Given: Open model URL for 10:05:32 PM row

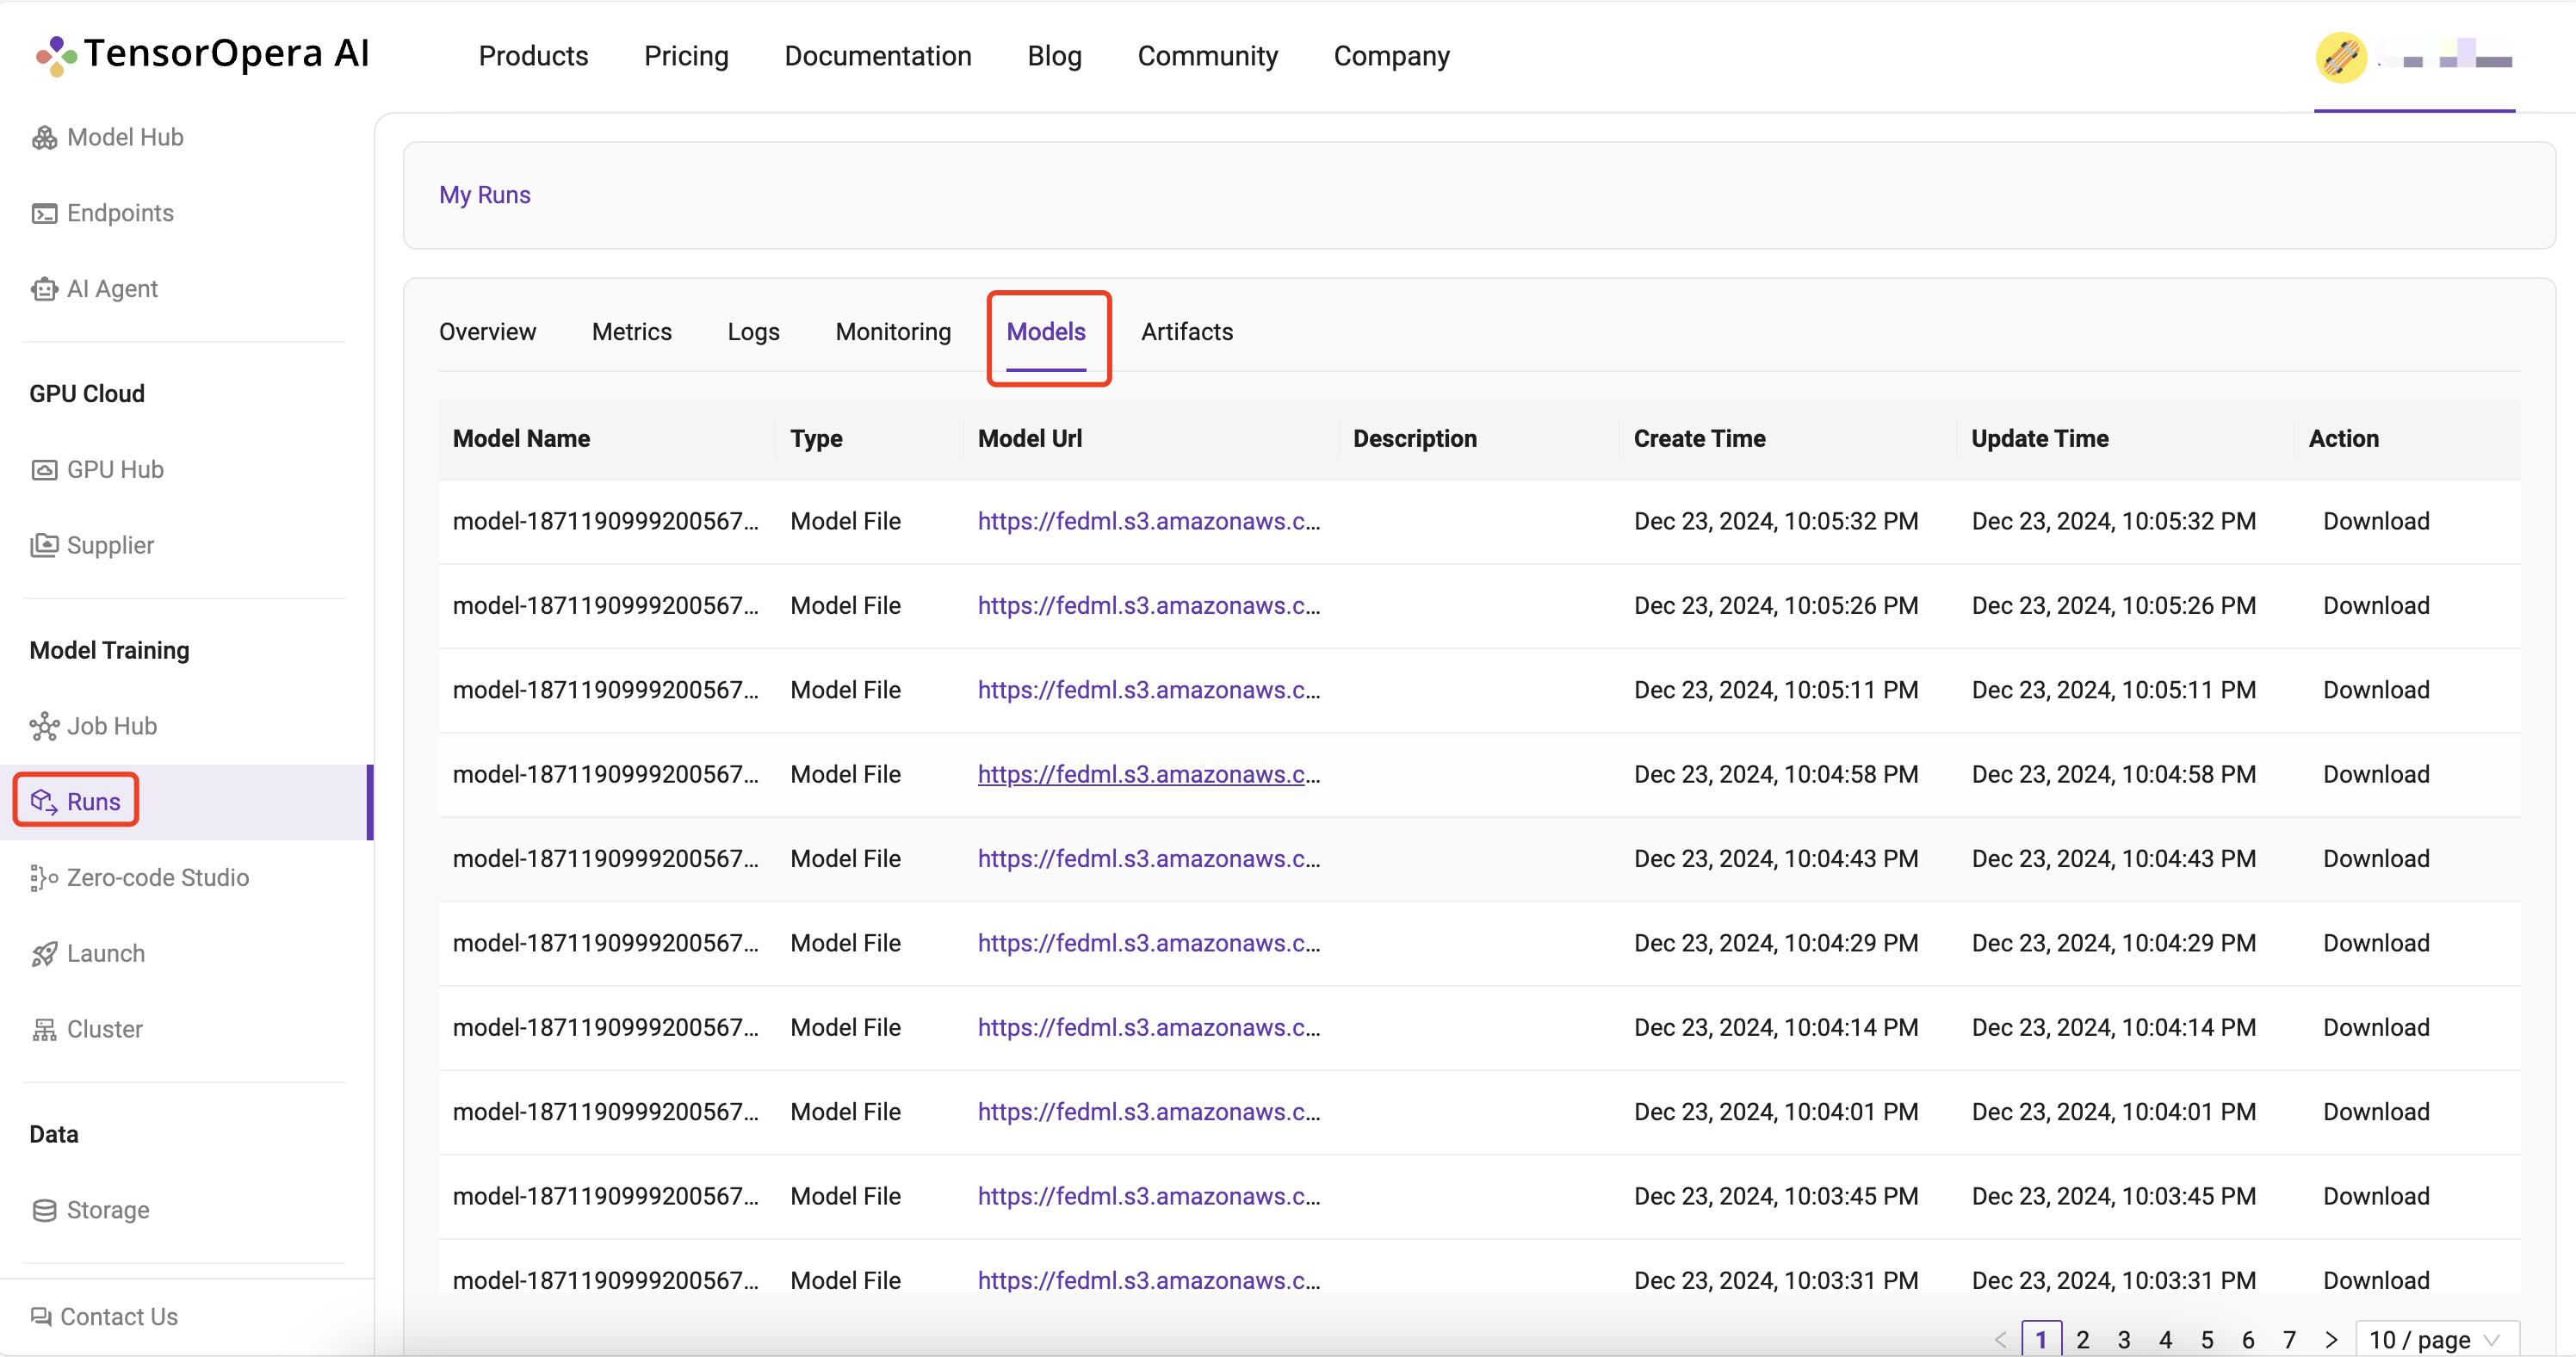Looking at the screenshot, I should click(1149, 522).
